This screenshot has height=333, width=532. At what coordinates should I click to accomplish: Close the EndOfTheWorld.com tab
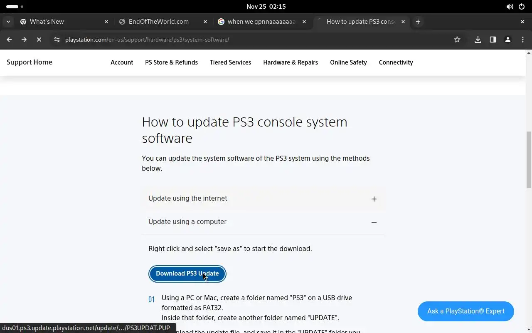click(205, 22)
